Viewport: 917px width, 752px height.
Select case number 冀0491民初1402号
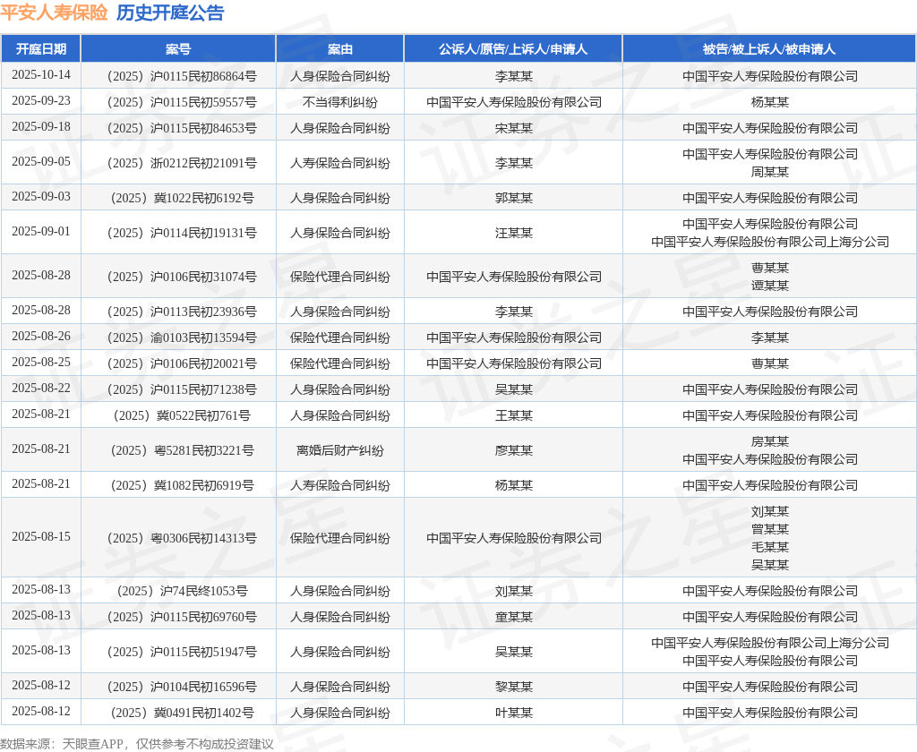[182, 713]
